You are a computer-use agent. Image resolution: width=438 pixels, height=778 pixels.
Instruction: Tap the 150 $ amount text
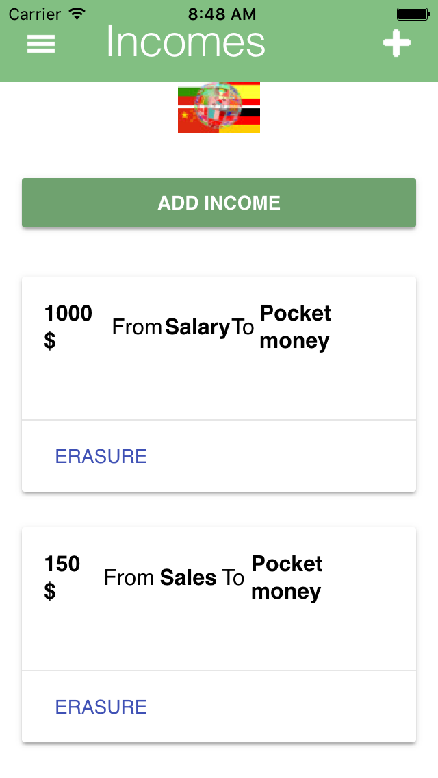(x=62, y=577)
